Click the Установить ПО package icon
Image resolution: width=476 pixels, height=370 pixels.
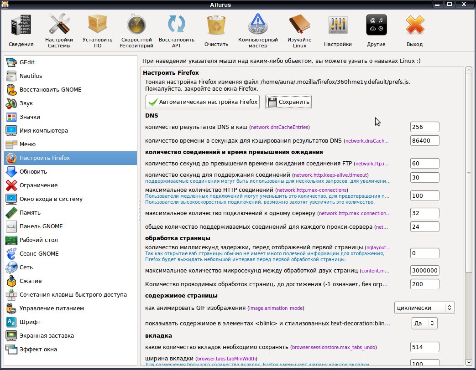click(x=97, y=24)
